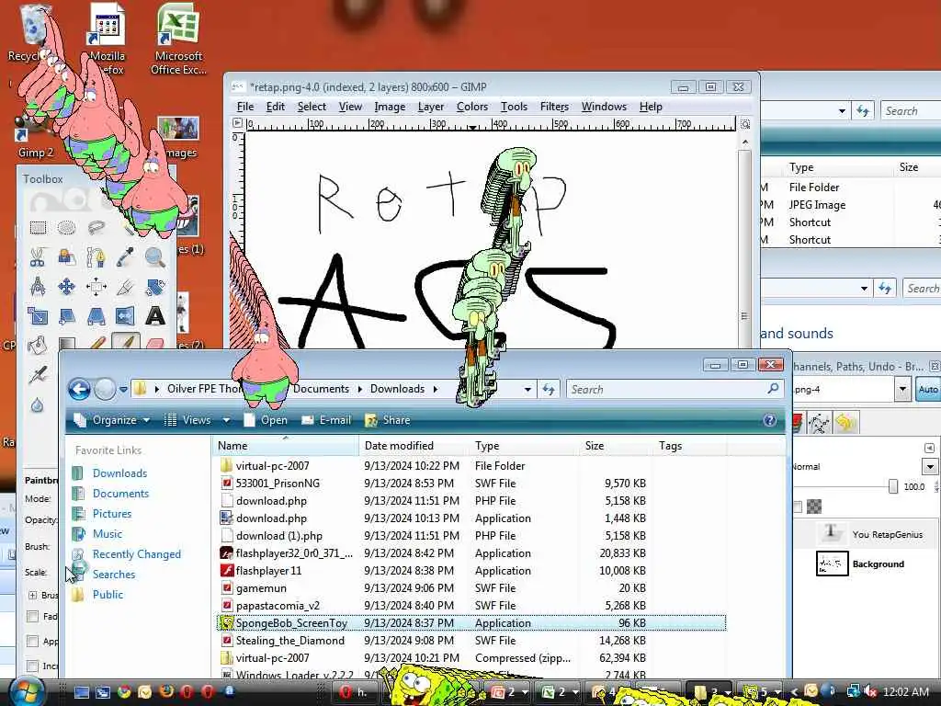The image size is (941, 706).
Task: Click the E-mail button in Explorer toolbar
Action: (x=326, y=420)
